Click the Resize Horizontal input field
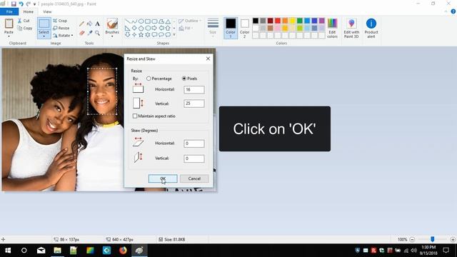The height and width of the screenshot is (257, 457). coord(194,89)
